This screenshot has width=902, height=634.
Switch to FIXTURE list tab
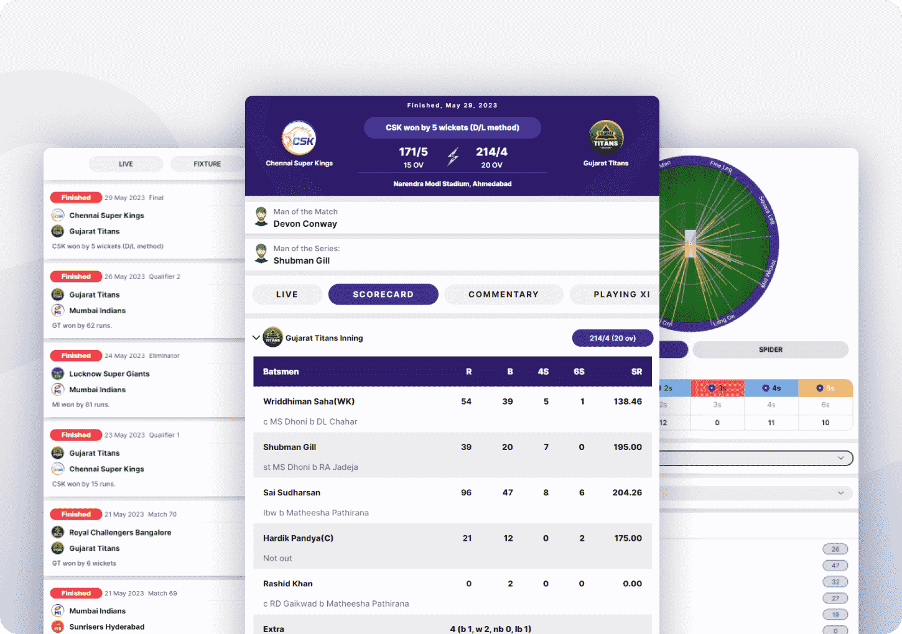click(207, 164)
